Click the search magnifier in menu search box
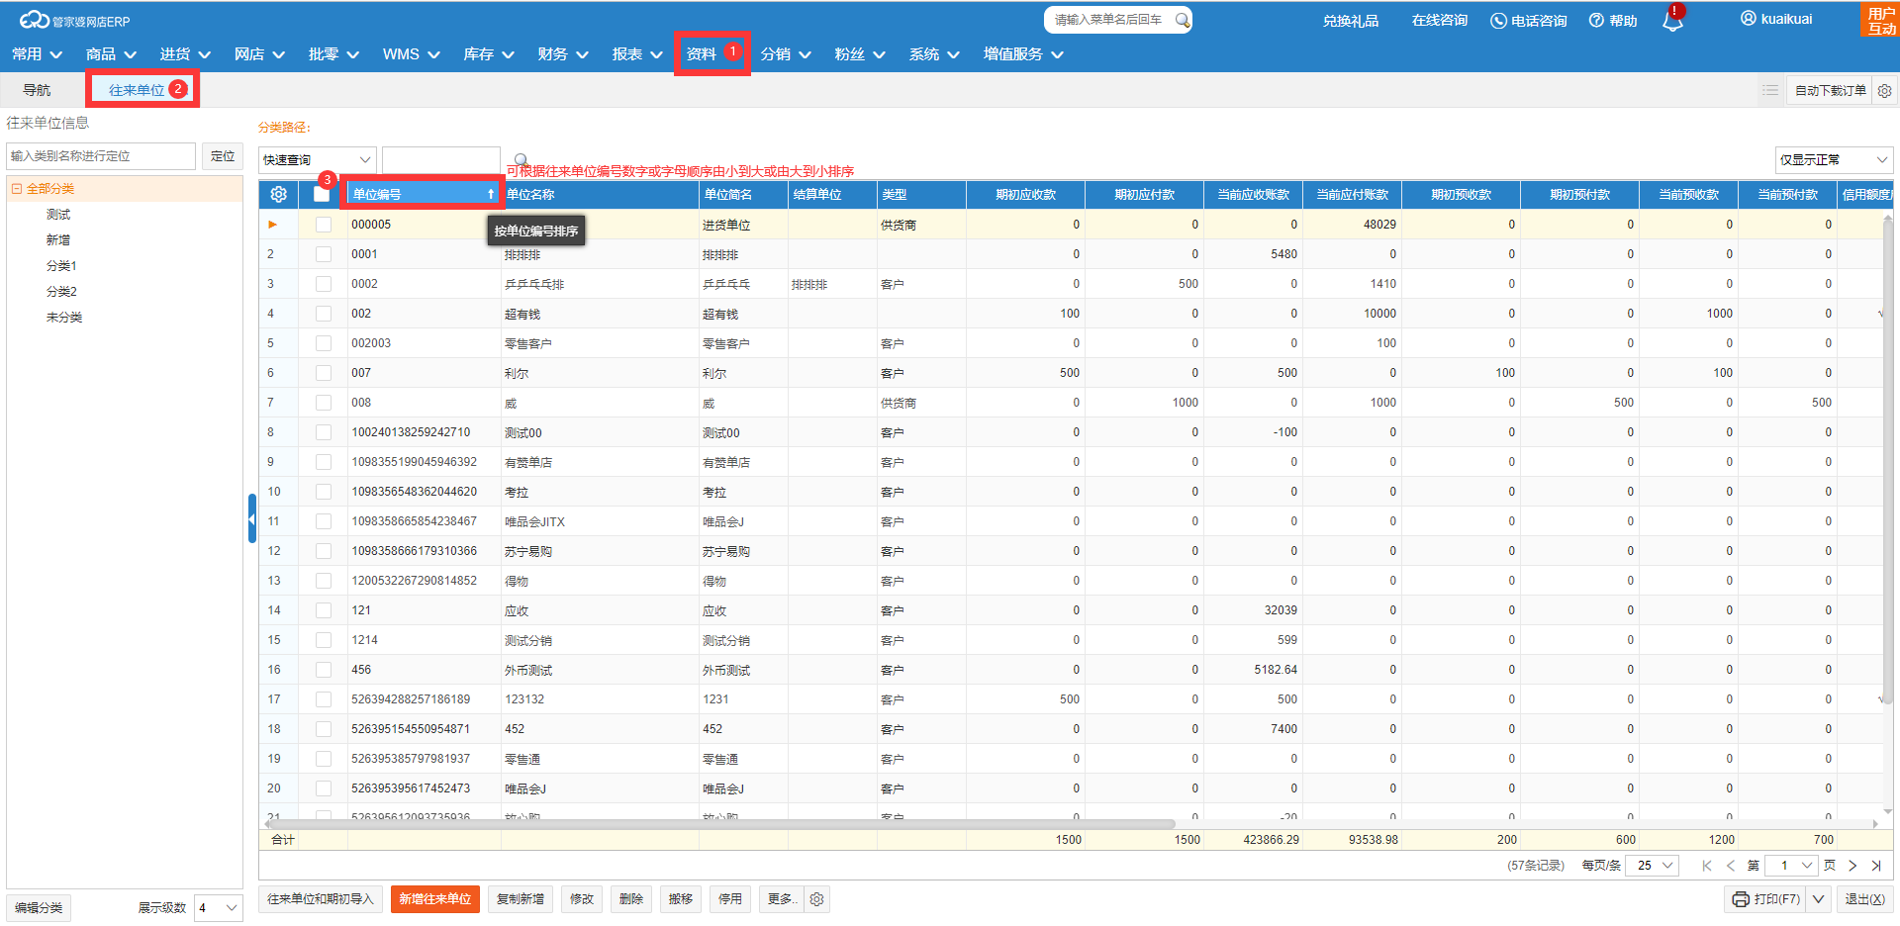This screenshot has height=926, width=1900. coord(1182,20)
